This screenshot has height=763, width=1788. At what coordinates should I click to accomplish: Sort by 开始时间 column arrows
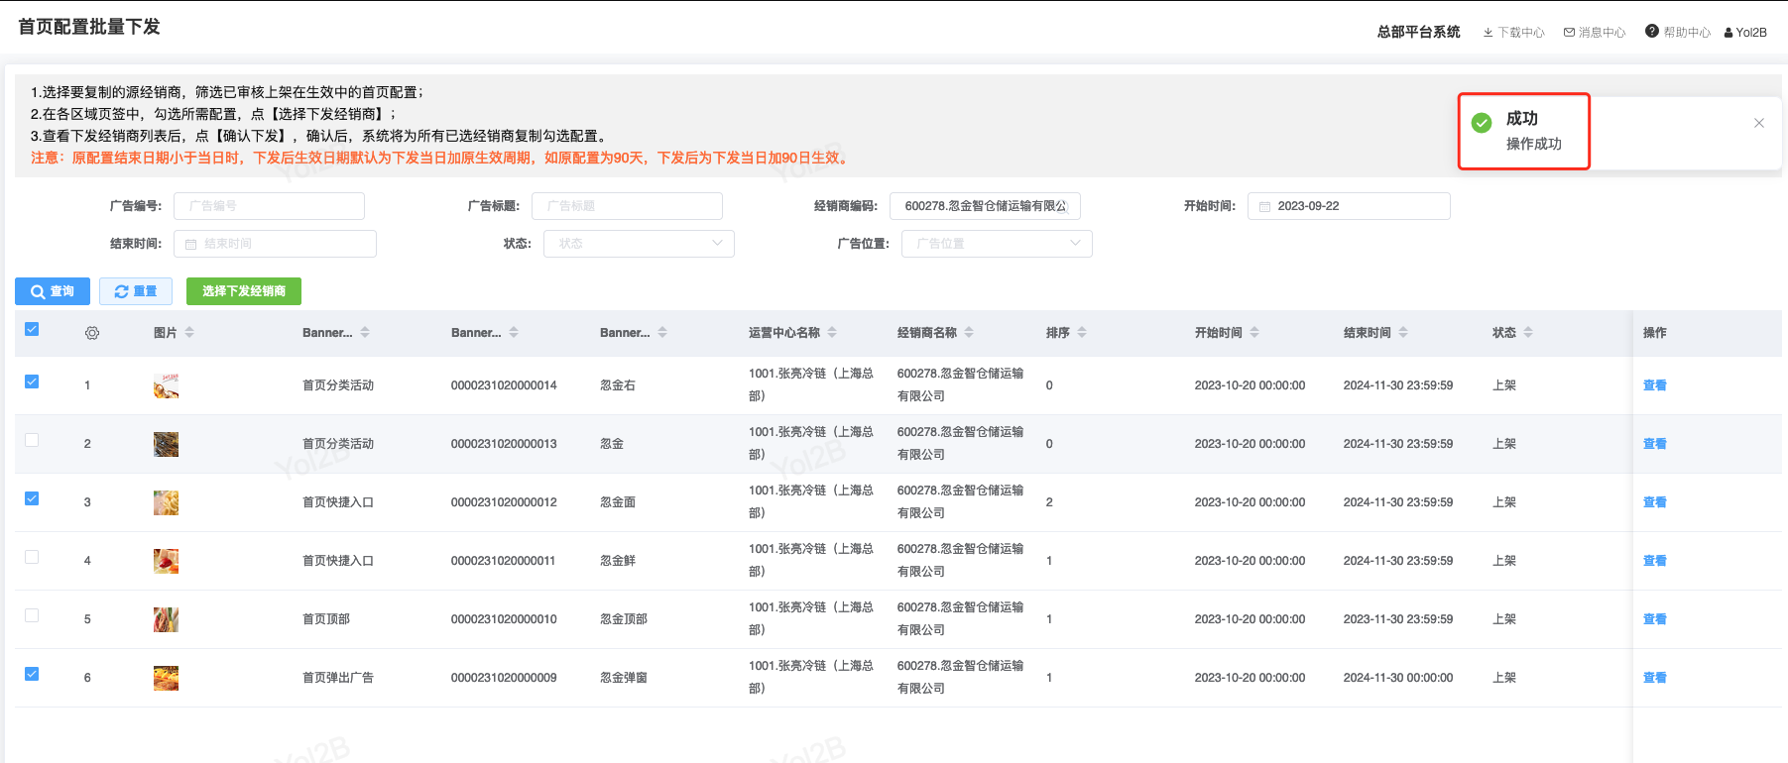point(1254,333)
